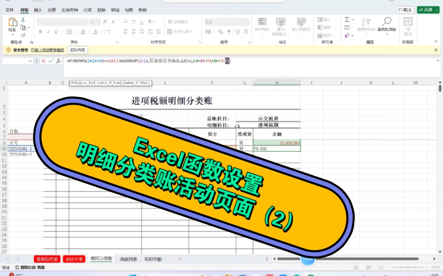Open the 会计分录 sheet tab
This screenshot has width=443, height=276.
[x=74, y=258]
